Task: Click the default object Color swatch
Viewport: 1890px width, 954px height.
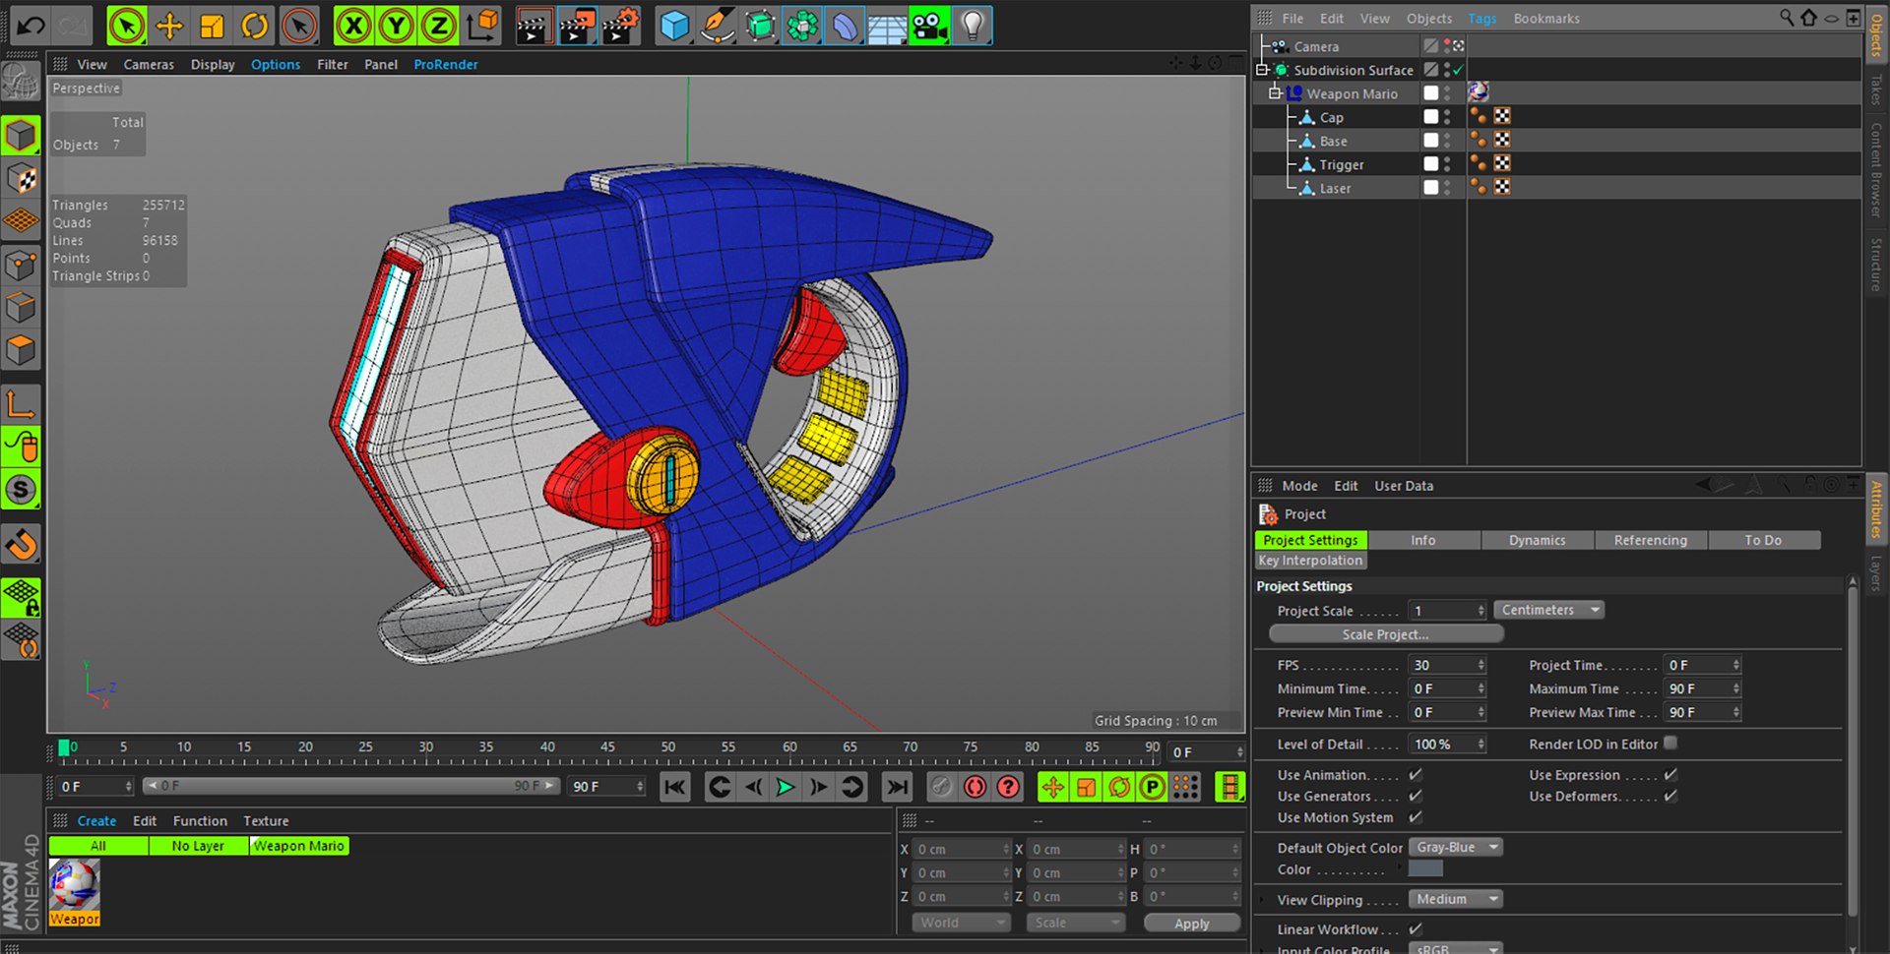Action: coord(1424,869)
